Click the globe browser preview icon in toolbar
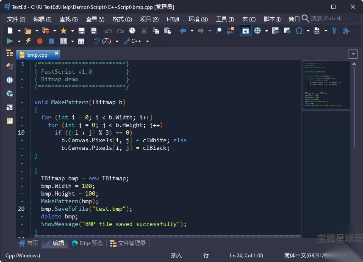 [x=258, y=30]
